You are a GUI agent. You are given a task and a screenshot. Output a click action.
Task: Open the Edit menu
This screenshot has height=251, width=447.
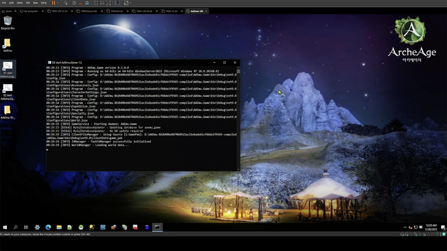click(x=12, y=3)
